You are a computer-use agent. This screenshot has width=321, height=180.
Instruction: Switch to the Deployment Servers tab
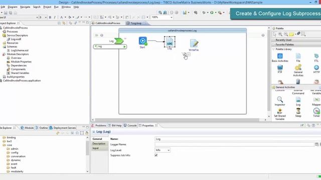click(x=63, y=128)
